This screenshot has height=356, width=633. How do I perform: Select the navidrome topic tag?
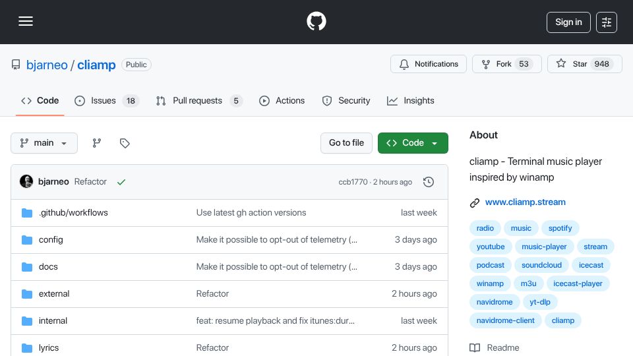494,302
